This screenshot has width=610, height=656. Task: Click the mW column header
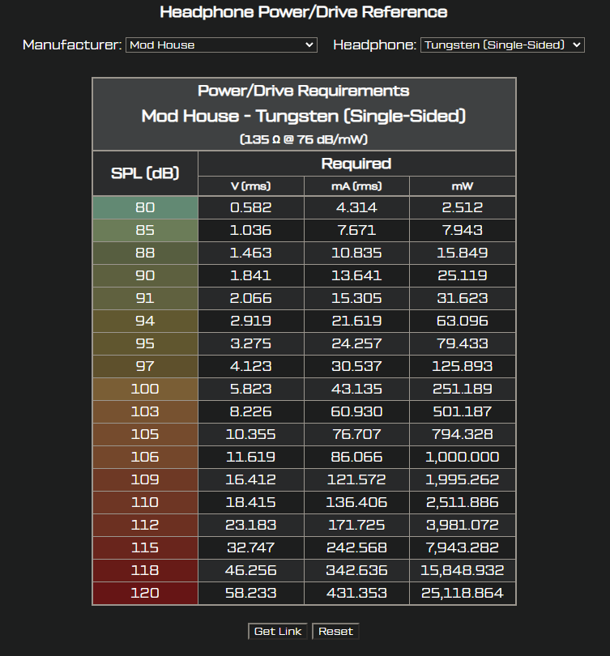click(463, 185)
